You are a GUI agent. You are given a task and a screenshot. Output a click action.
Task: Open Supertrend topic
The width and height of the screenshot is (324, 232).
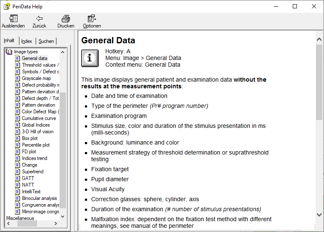click(32, 172)
